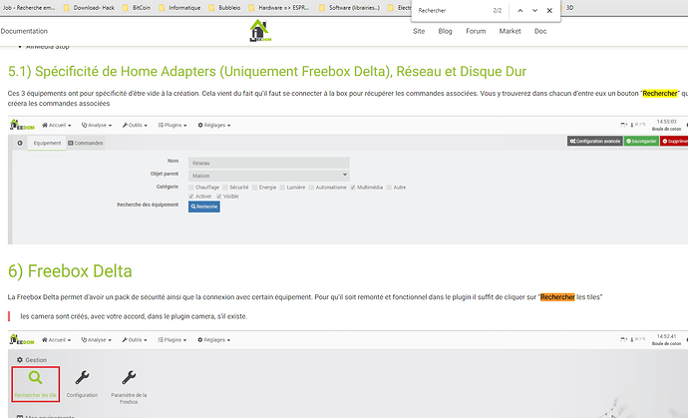Open Outils menu in the Réseau equipment screenshot
The height and width of the screenshot is (418, 688).
tap(135, 125)
